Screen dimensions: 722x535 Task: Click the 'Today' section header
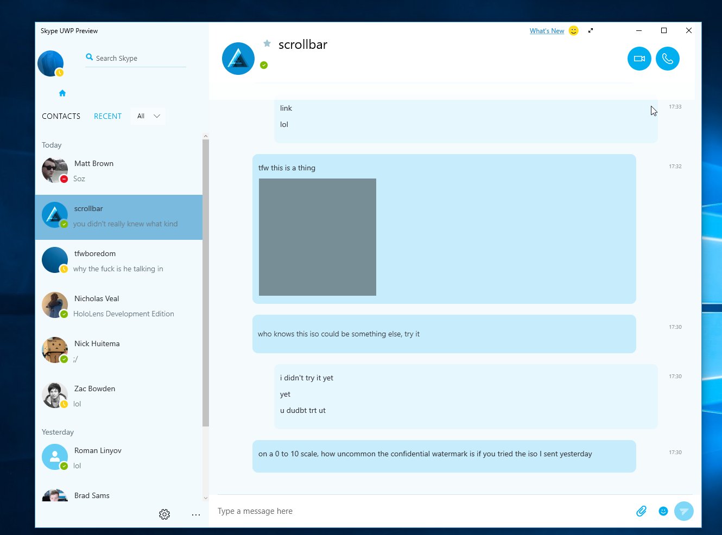click(x=52, y=145)
